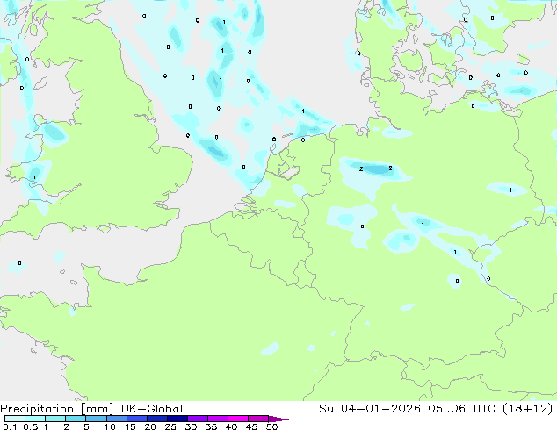Click the purple 30–35 mm swatch
Viewport: 557px width, 430px height.
[x=198, y=419]
